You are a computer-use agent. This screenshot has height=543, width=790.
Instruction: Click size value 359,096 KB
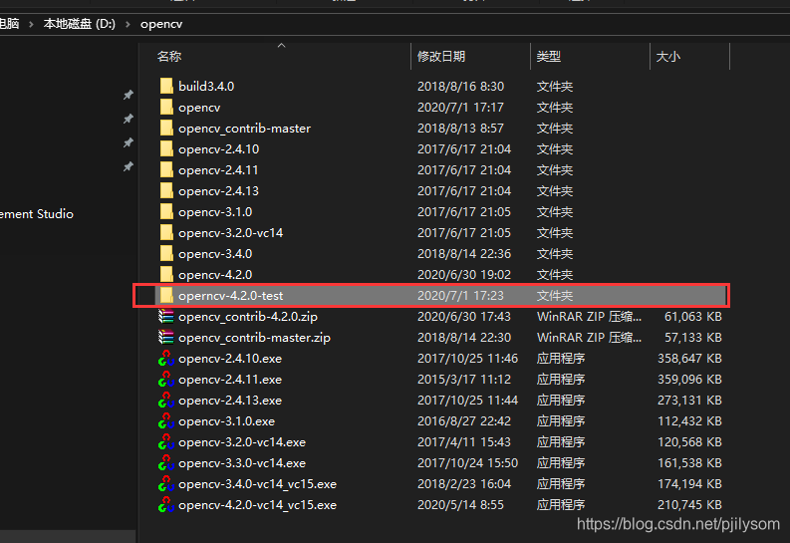point(689,380)
